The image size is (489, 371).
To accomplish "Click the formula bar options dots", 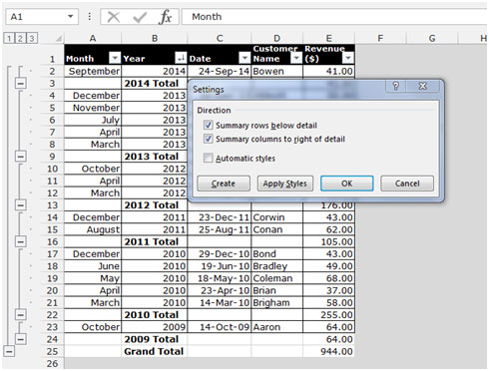I will click(x=89, y=17).
